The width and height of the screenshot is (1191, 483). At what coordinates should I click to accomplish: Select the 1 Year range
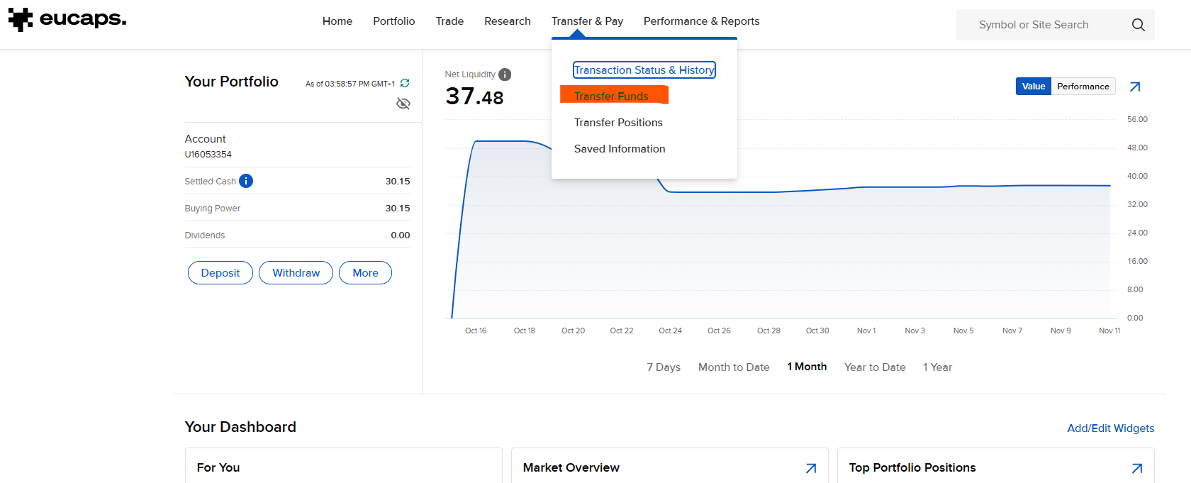[x=937, y=367]
